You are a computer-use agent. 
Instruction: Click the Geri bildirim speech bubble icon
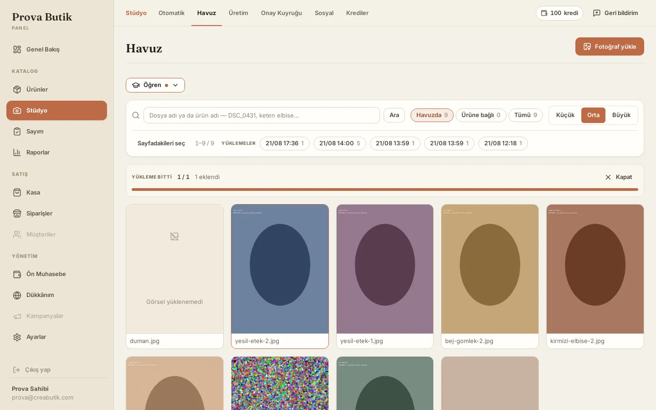coord(597,13)
